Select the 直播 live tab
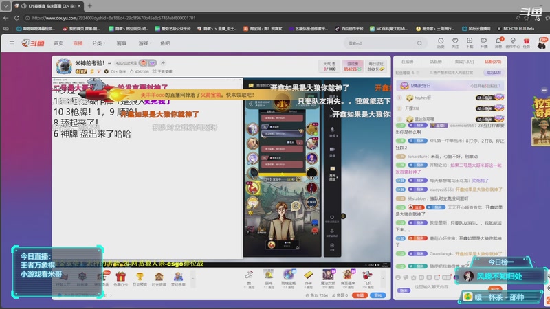The width and height of the screenshot is (550, 309). (78, 43)
